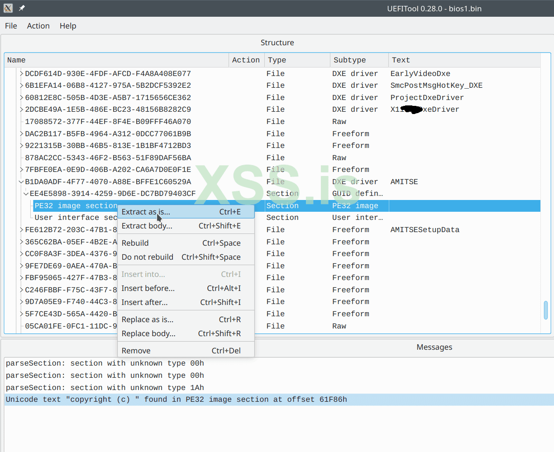
Task: Select Replace as is... menu entry
Action: (x=186, y=319)
